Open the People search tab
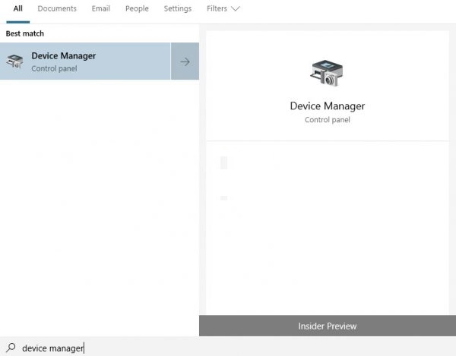The width and height of the screenshot is (456, 356). click(x=137, y=8)
